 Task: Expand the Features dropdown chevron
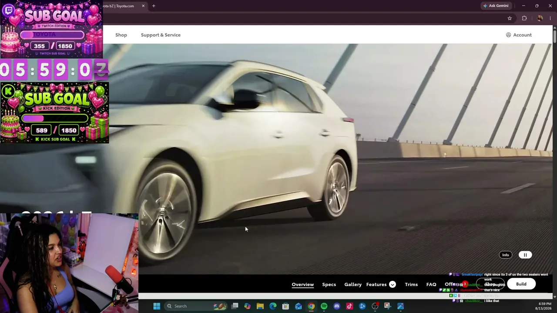click(x=393, y=284)
